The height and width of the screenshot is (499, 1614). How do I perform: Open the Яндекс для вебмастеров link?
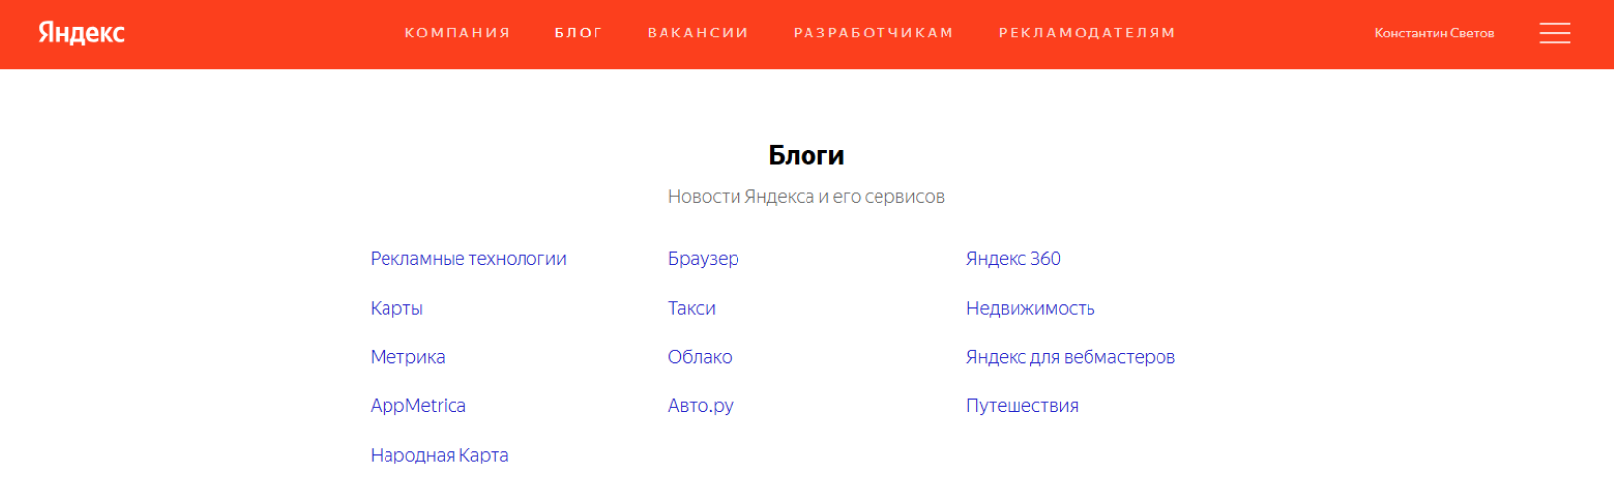point(1070,357)
